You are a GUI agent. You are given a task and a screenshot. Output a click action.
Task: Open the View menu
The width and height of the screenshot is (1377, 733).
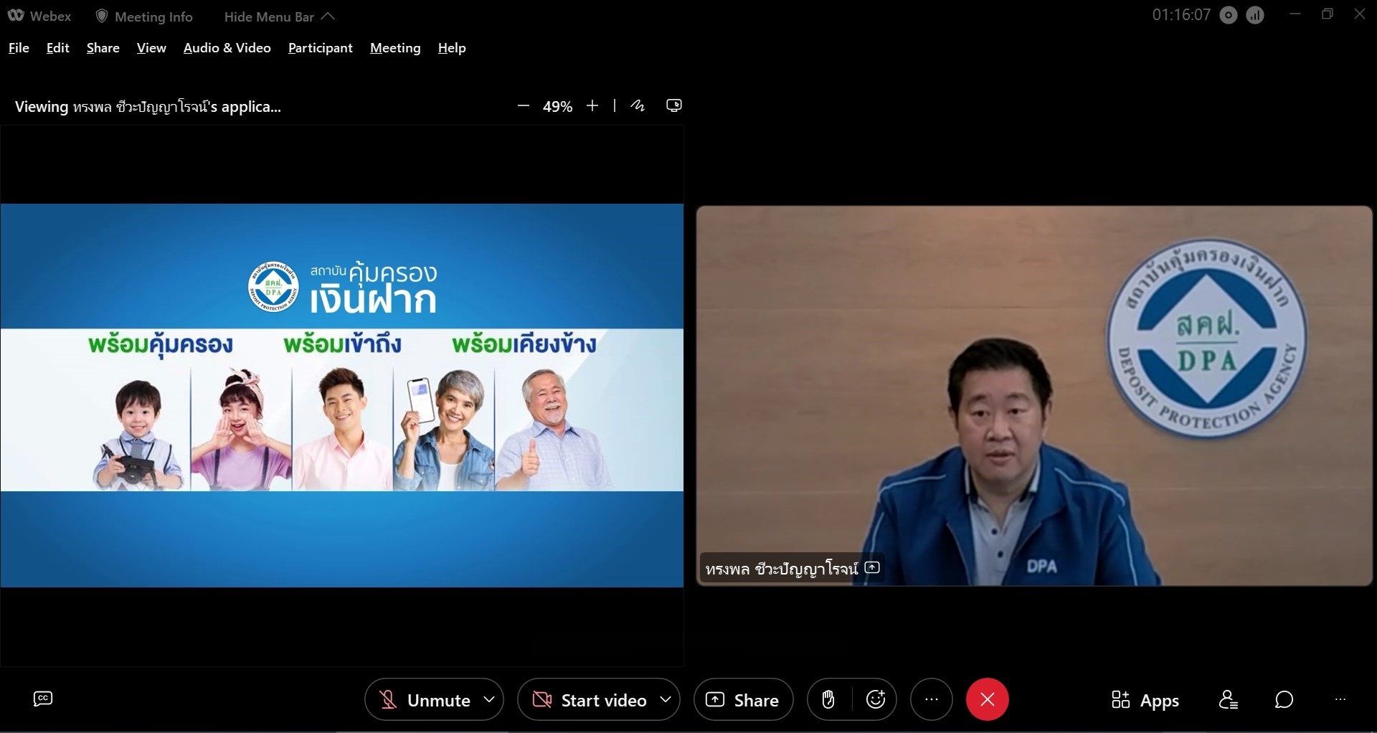(x=151, y=48)
